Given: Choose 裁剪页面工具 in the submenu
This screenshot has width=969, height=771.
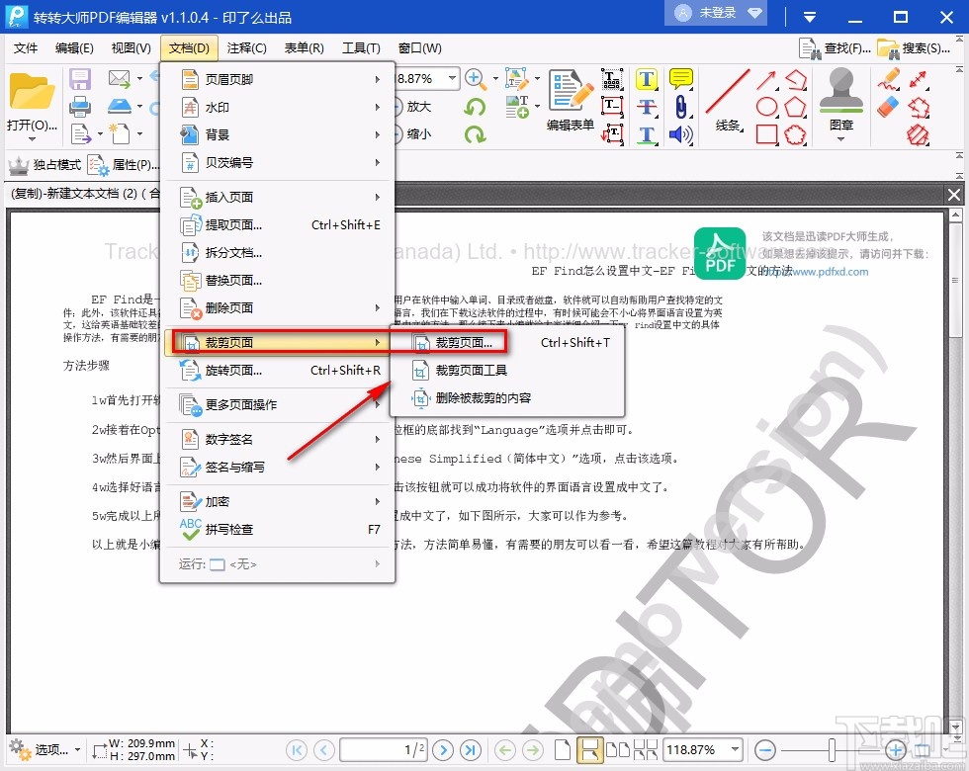Looking at the screenshot, I should pyautogui.click(x=508, y=370).
